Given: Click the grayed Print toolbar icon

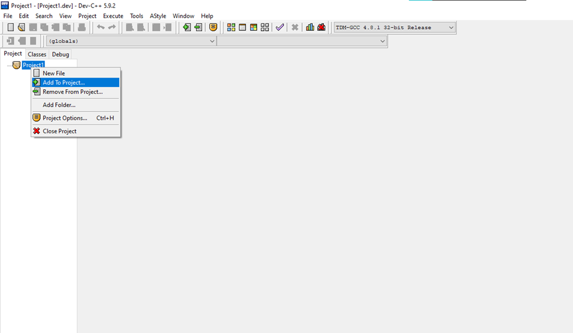Looking at the screenshot, I should point(82,28).
